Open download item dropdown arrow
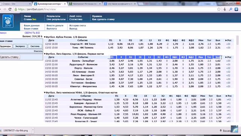The image size is (241, 136). 33,130
